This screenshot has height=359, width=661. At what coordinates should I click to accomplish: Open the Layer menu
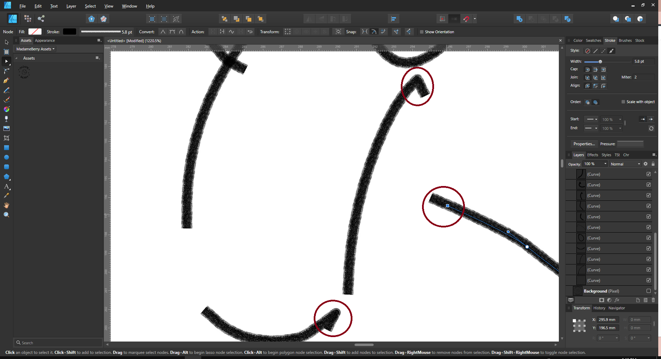(71, 6)
